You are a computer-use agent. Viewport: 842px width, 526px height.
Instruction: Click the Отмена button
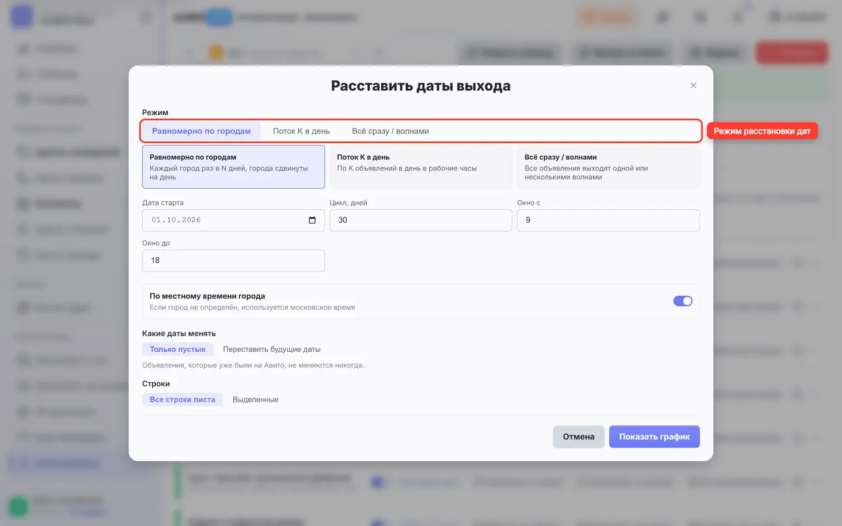[x=579, y=437]
